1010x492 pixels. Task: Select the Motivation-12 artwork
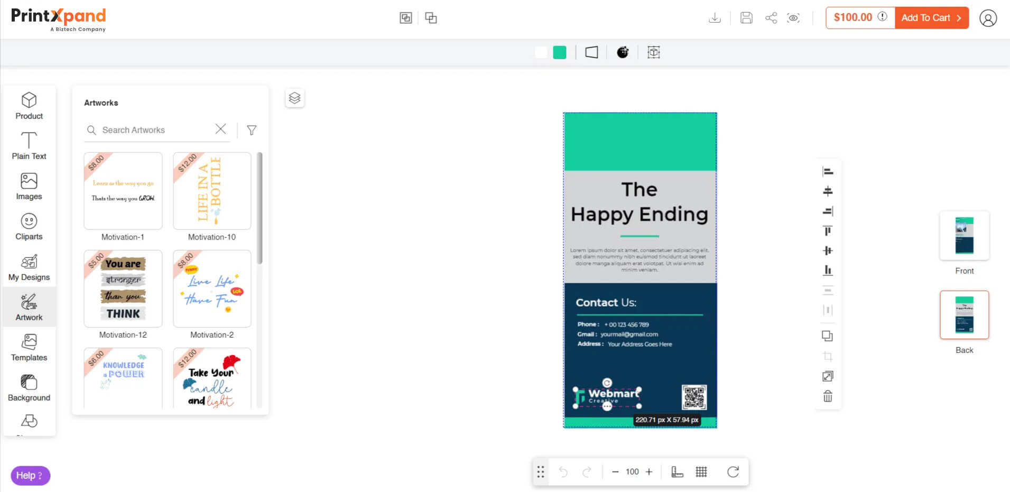point(123,289)
